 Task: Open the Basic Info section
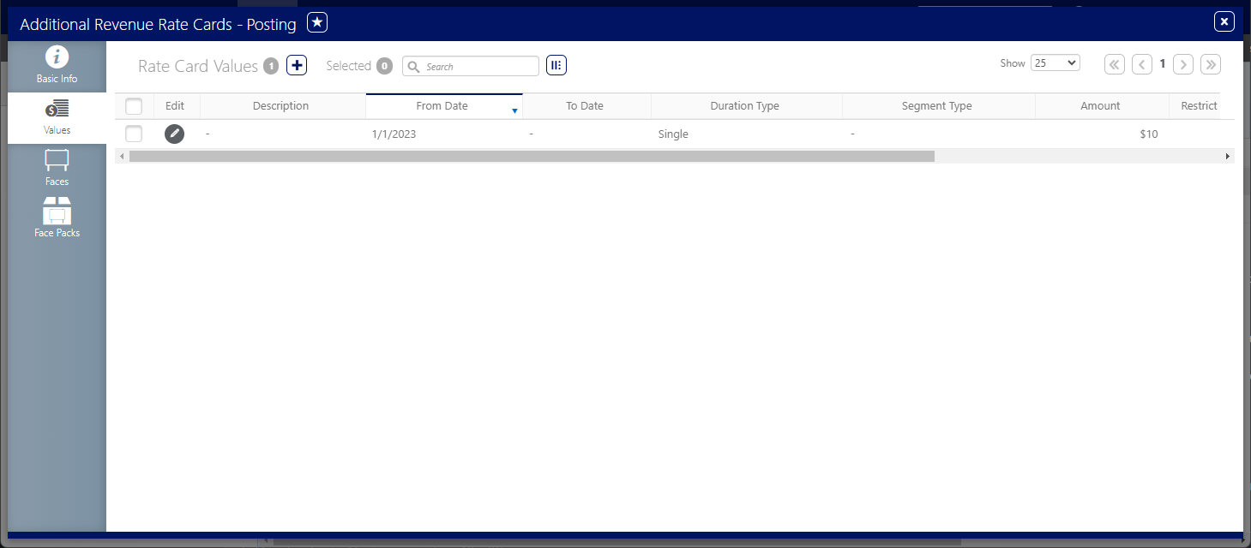[x=57, y=66]
